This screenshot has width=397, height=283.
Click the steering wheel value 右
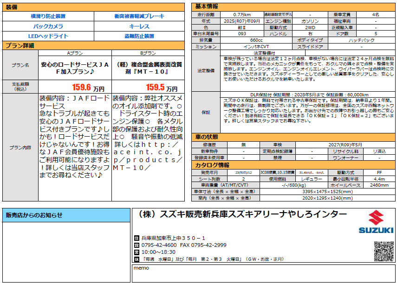pyautogui.click(x=310, y=33)
